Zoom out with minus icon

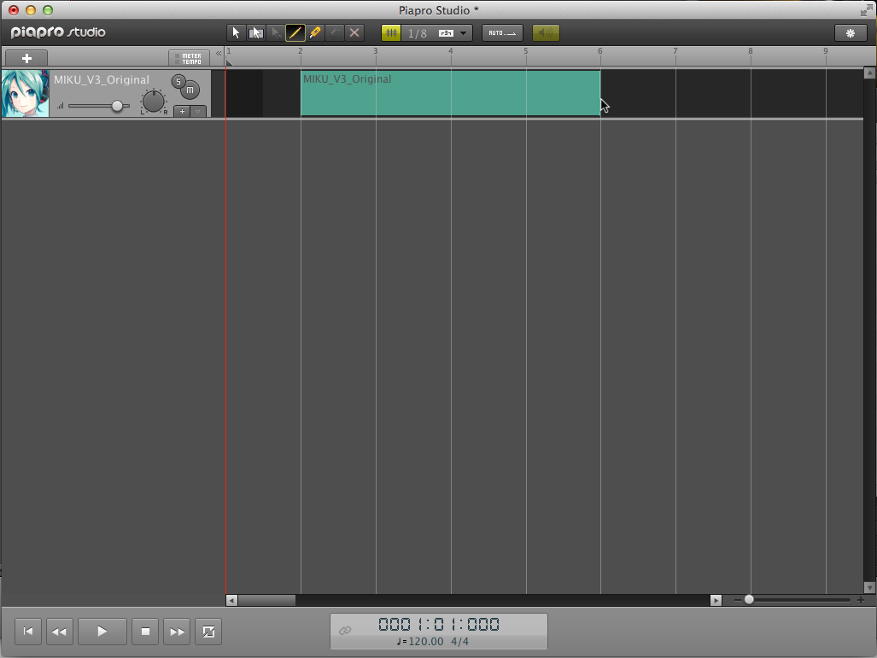coord(737,600)
